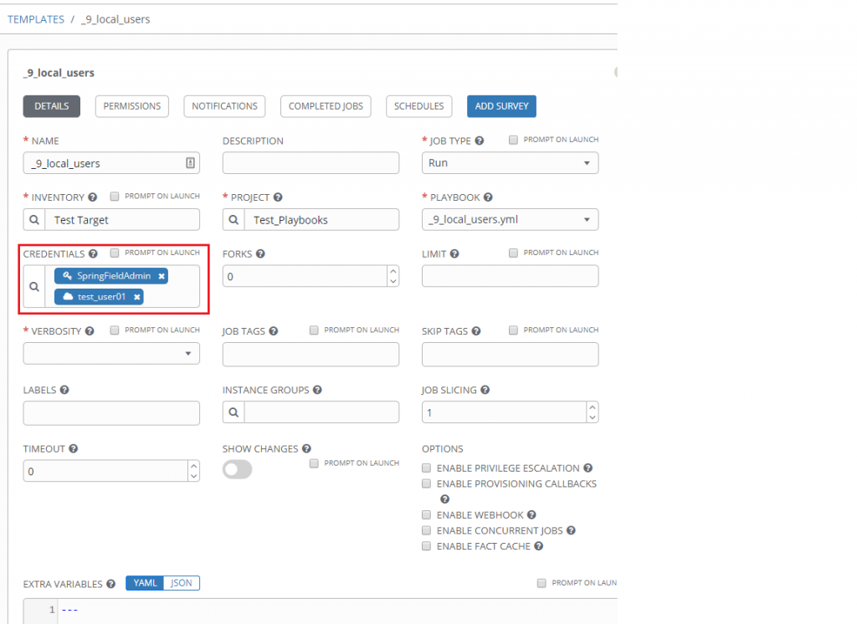This screenshot has height=624, width=857.
Task: Check Prompt on Launch for Verbosity
Action: point(114,330)
